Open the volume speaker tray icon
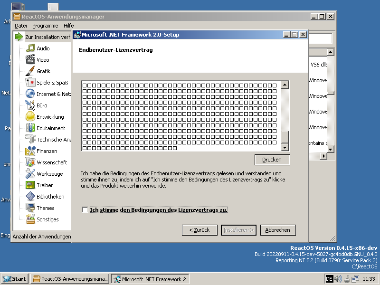 tap(338, 279)
